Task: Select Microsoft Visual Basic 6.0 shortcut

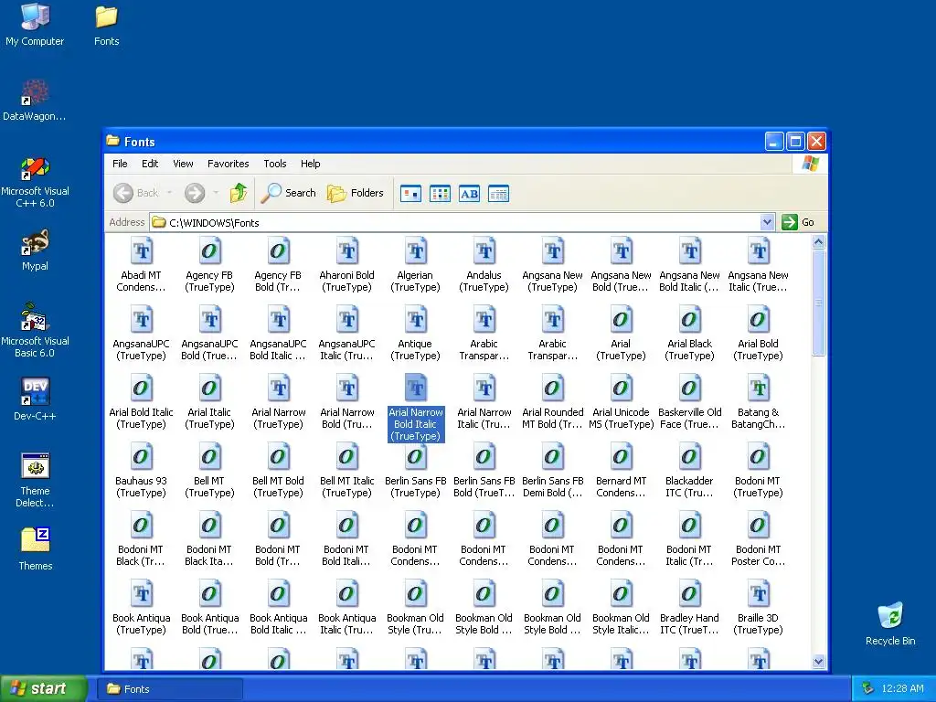Action: pyautogui.click(x=35, y=331)
